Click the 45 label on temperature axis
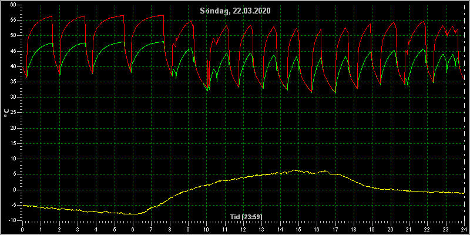This screenshot has height=235, width=470. click(13, 51)
